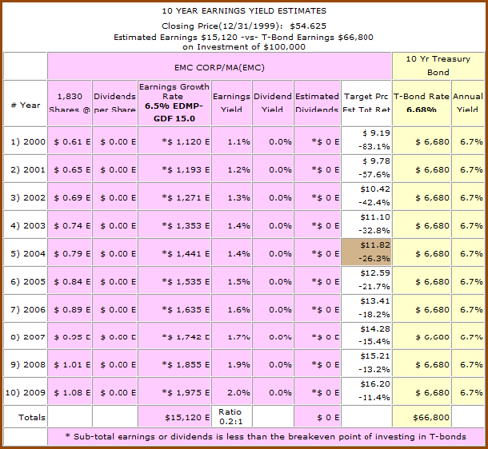Click the highlighted '$11.82 -26.3%' target cell

coord(366,252)
